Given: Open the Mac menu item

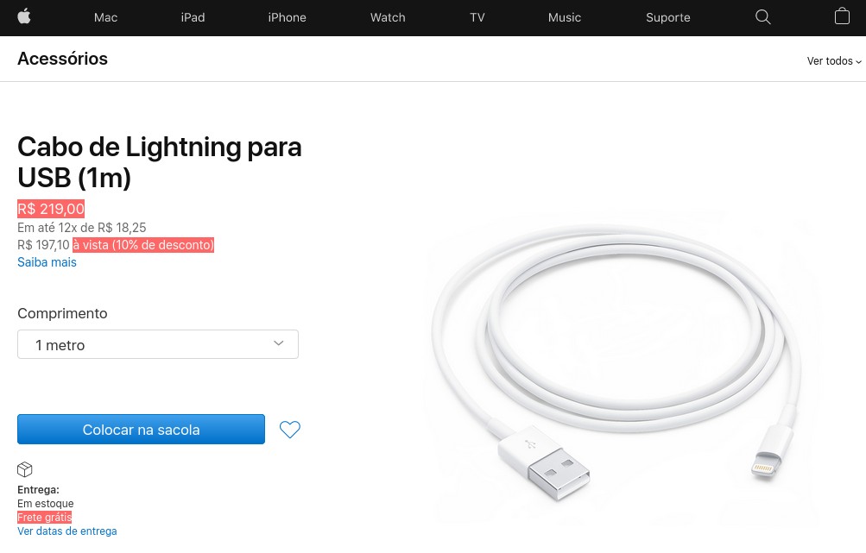Looking at the screenshot, I should coord(105,17).
